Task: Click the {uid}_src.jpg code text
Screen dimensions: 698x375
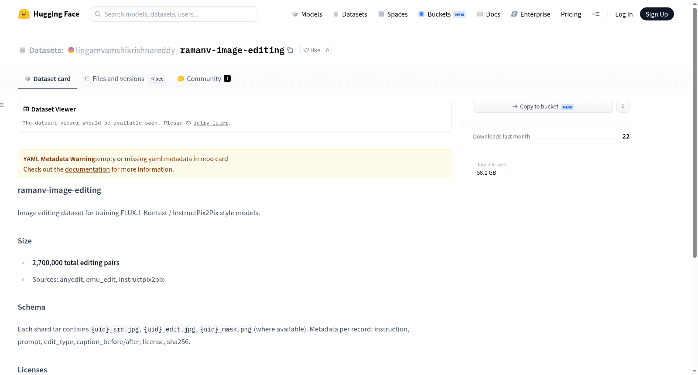Action: pyautogui.click(x=115, y=329)
